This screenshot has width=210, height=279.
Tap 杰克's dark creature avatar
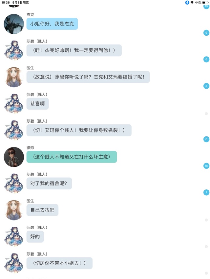tap(14, 24)
